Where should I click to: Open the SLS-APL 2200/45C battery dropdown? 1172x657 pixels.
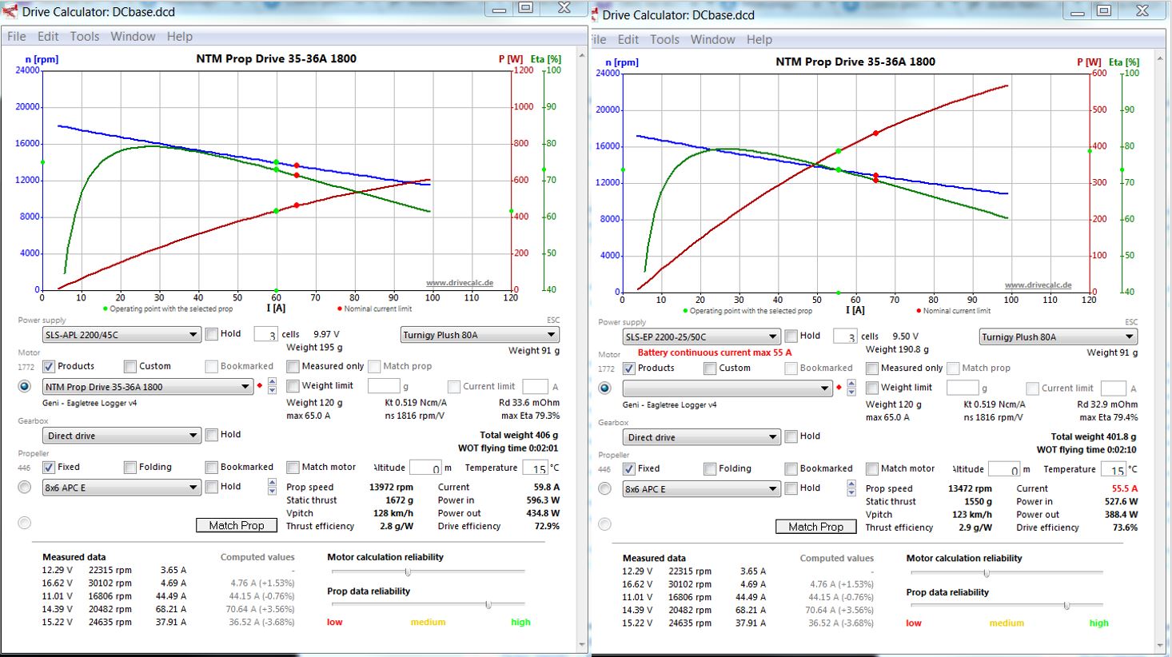(x=122, y=335)
